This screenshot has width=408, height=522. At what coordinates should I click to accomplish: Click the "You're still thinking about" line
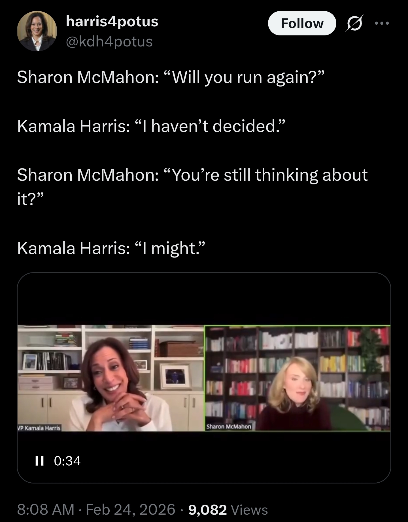[192, 175]
